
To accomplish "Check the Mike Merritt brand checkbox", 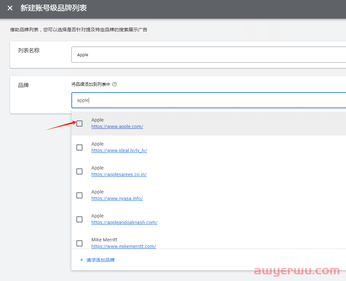I will pos(79,244).
